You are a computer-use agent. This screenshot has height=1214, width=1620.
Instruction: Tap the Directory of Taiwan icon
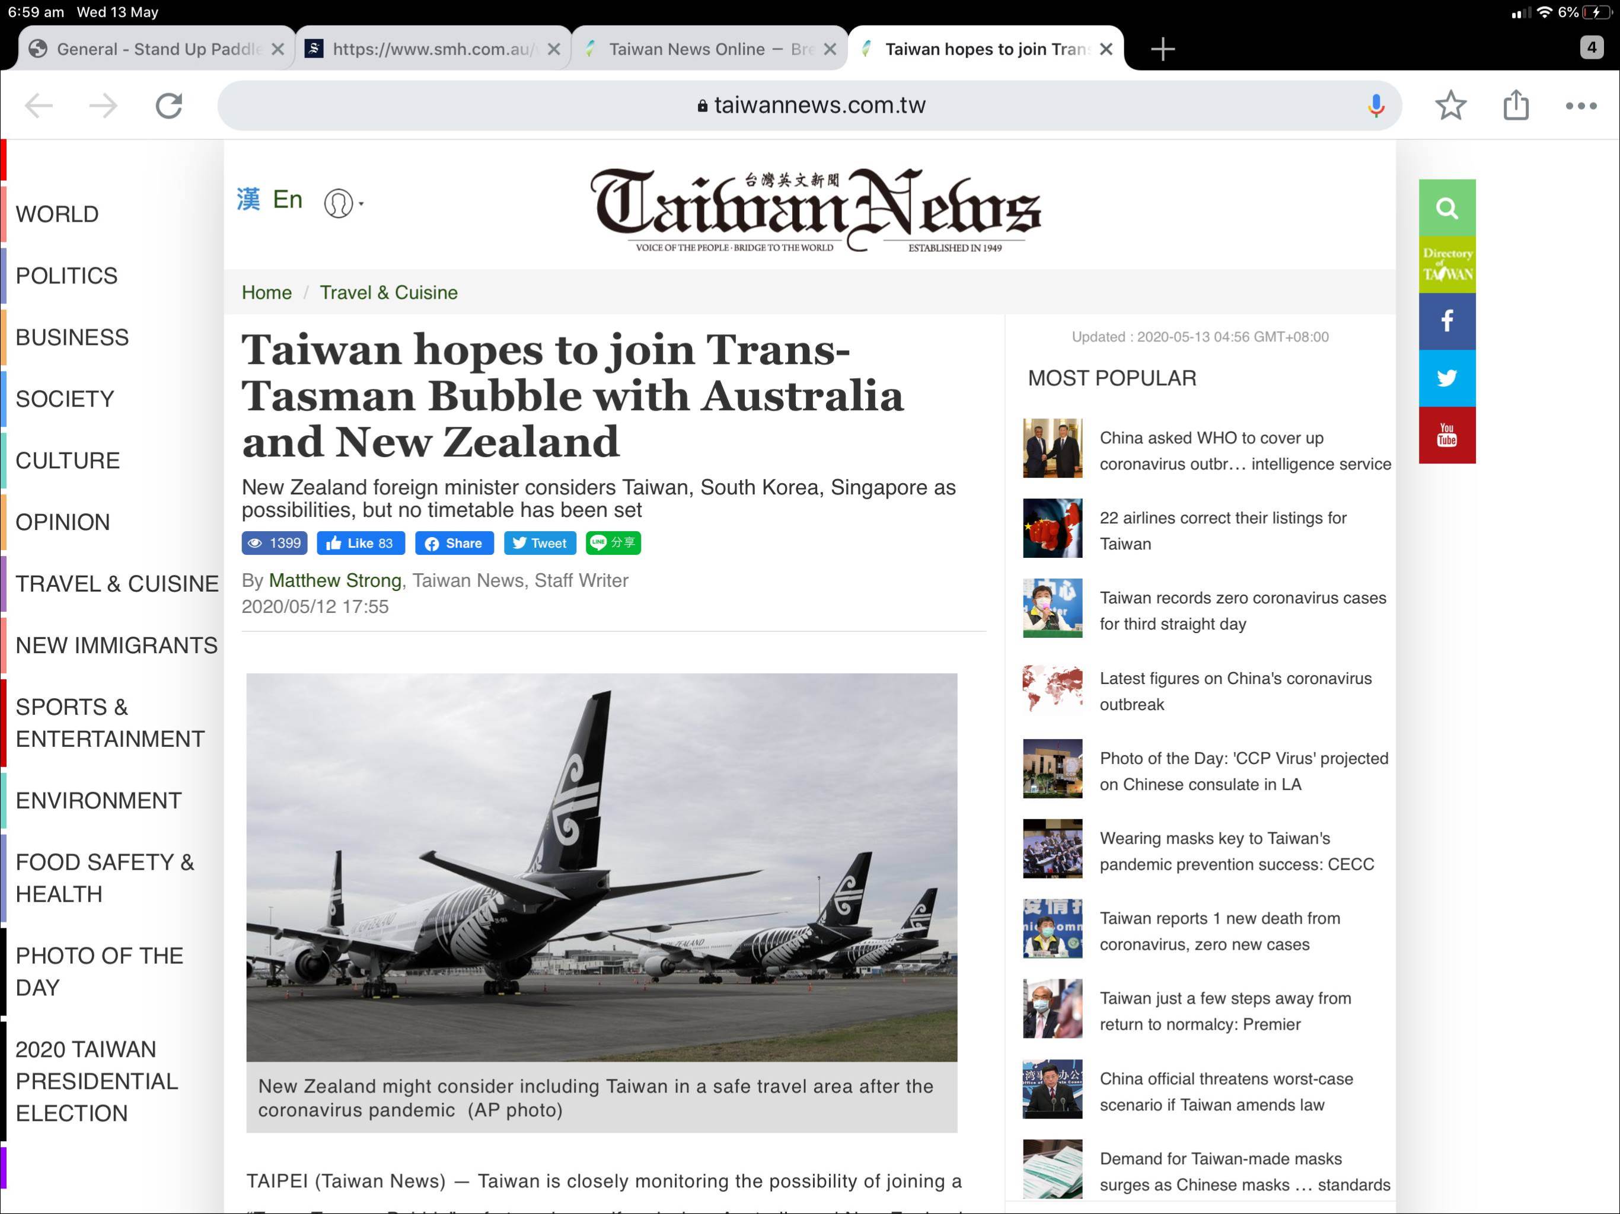click(x=1446, y=264)
